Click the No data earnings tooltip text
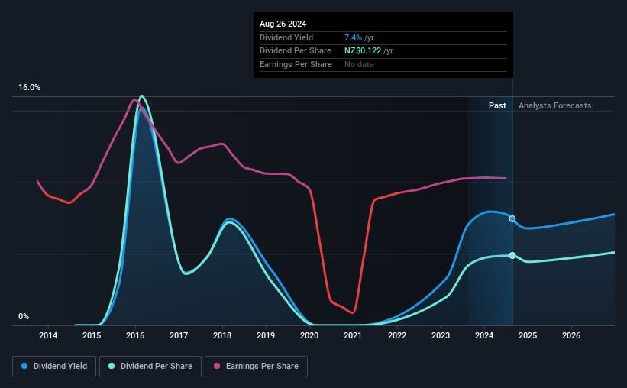 tap(359, 65)
